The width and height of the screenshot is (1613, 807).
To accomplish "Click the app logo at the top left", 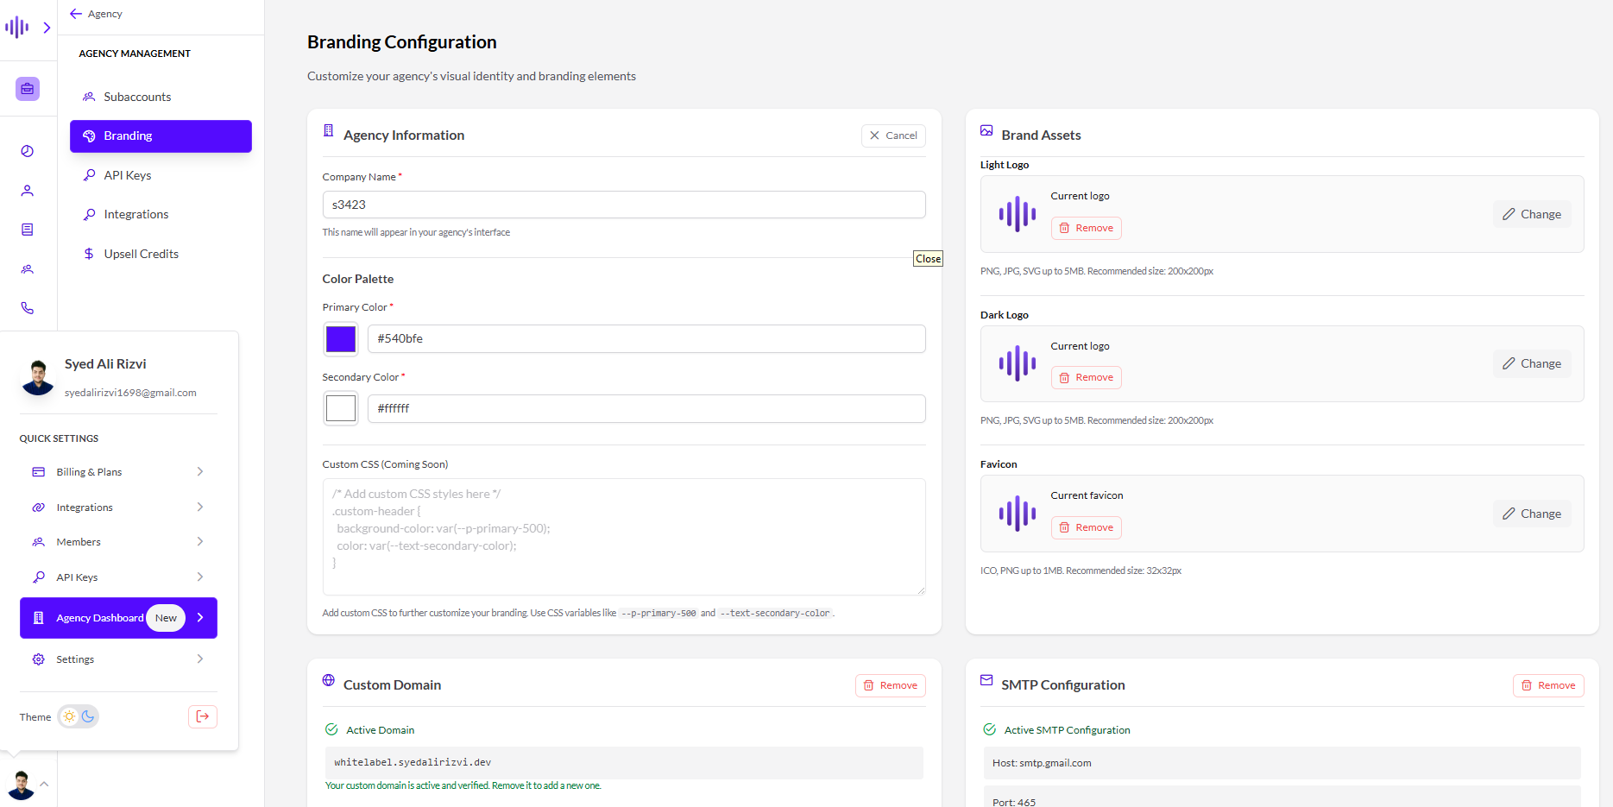I will click(x=16, y=27).
